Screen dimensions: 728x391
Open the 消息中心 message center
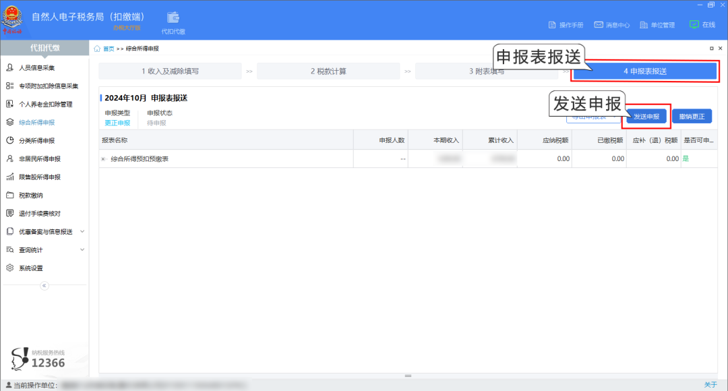[613, 24]
